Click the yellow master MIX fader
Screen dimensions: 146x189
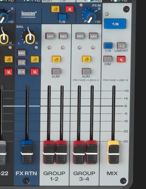click(x=113, y=152)
